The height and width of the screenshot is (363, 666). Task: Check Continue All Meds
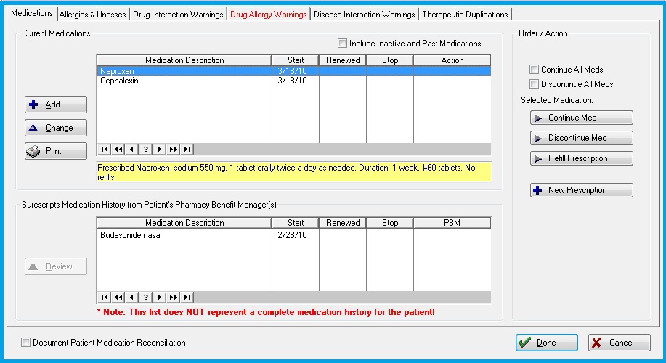click(x=534, y=69)
